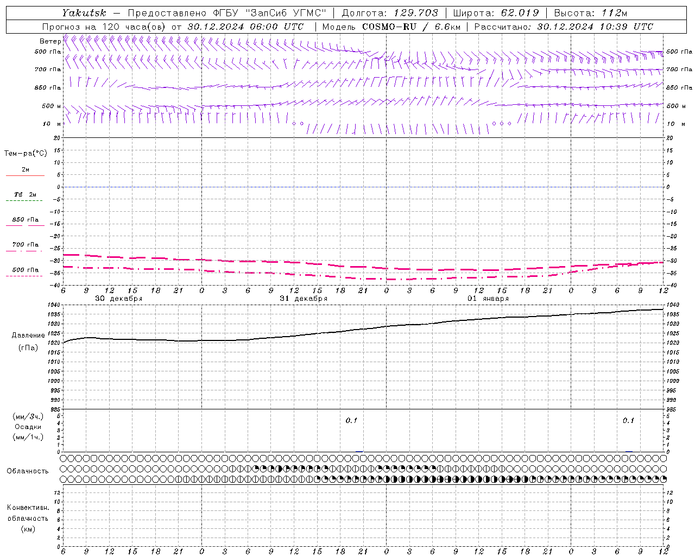Click the 1040 value on left pressure axis

(x=54, y=306)
